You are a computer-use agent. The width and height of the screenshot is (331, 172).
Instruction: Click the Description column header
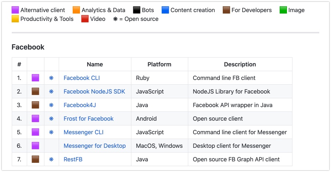click(240, 64)
